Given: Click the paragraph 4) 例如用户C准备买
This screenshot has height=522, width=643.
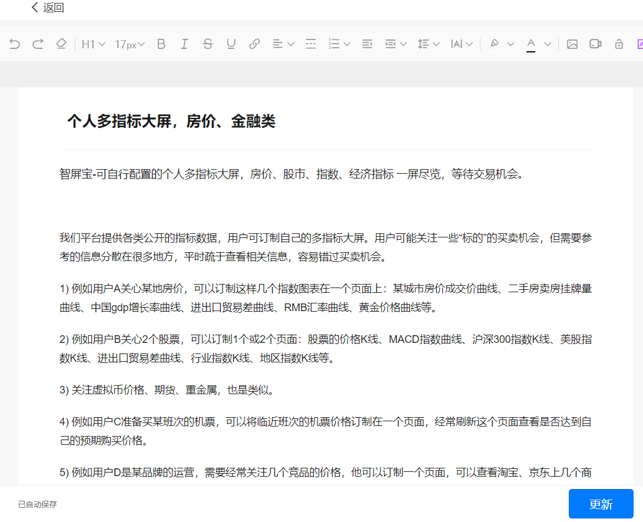Looking at the screenshot, I should (x=326, y=431).
